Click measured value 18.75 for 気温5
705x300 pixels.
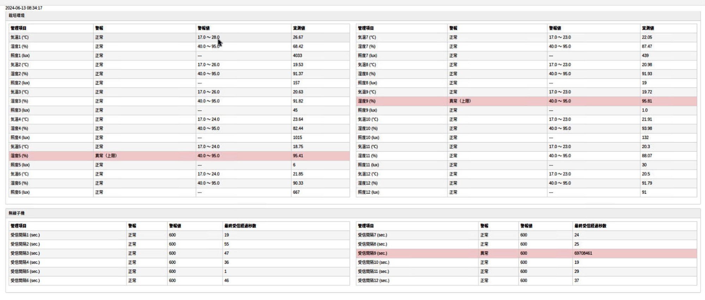(x=298, y=147)
